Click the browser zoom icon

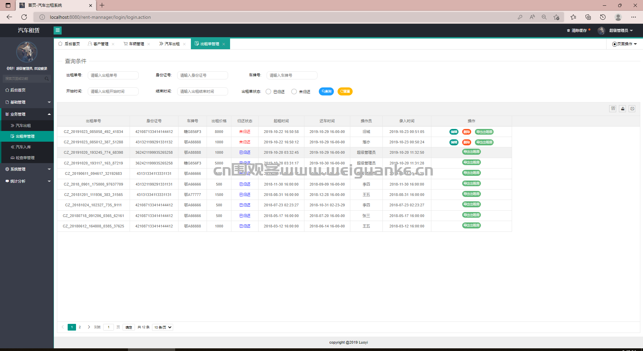[x=544, y=17]
